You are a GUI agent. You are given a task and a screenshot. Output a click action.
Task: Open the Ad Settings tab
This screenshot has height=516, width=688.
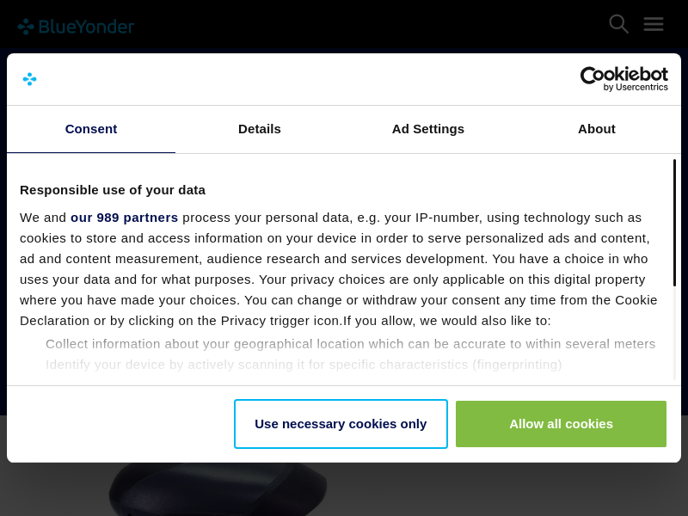coord(428,129)
